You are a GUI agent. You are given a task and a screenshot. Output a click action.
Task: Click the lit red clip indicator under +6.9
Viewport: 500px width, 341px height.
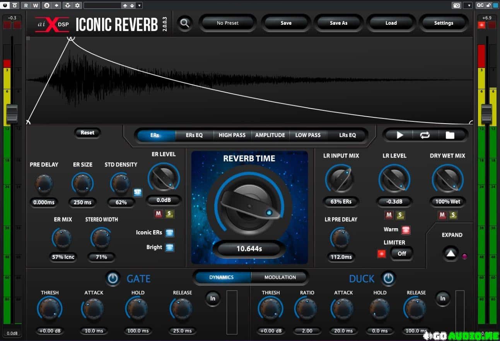click(482, 25)
